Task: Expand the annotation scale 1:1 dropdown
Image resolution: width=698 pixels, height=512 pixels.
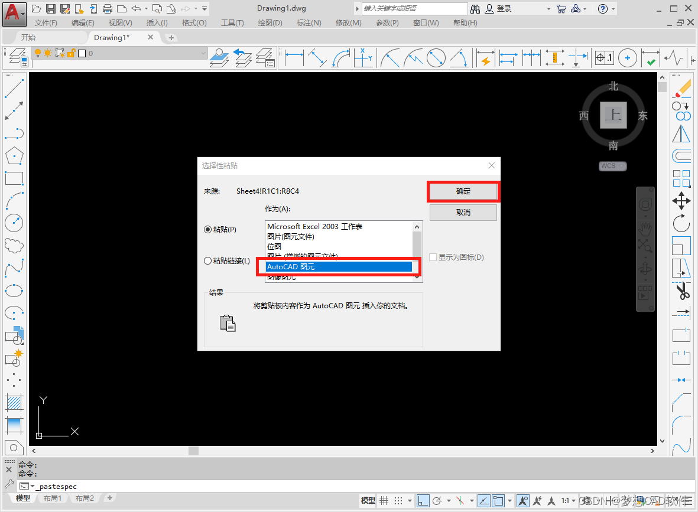Action: tap(573, 501)
